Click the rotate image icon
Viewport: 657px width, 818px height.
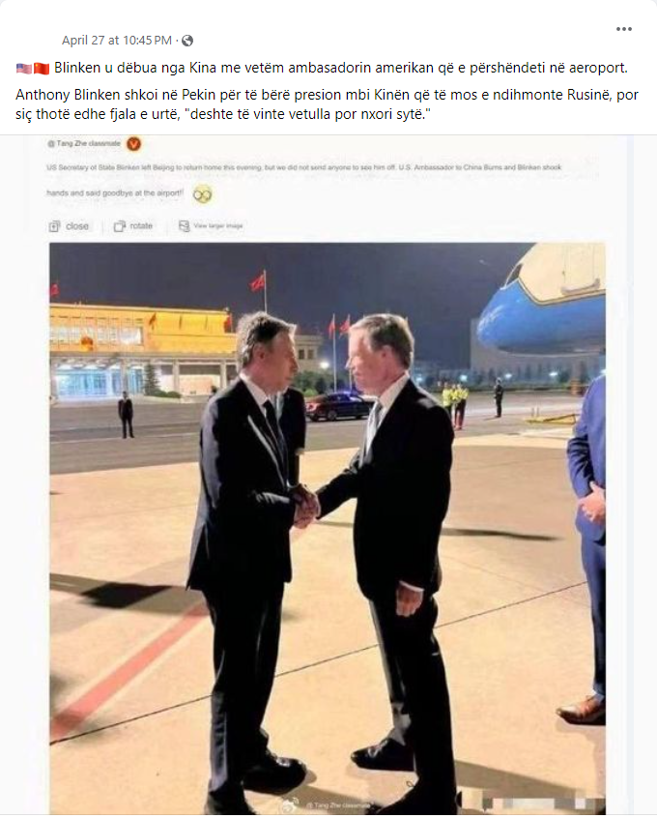pos(120,226)
